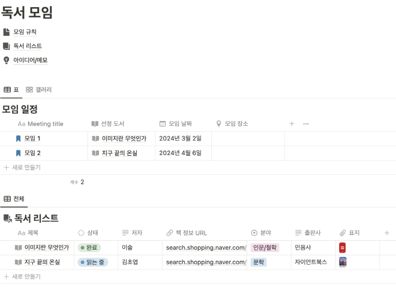Image resolution: width=396 pixels, height=288 pixels.
Task: Open the 모임 2 row
Action: coord(32,153)
